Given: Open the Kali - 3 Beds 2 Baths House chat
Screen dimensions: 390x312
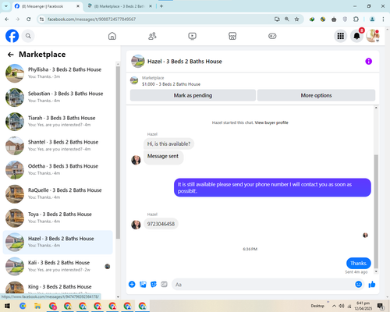Looking at the screenshot, I should (x=58, y=266).
